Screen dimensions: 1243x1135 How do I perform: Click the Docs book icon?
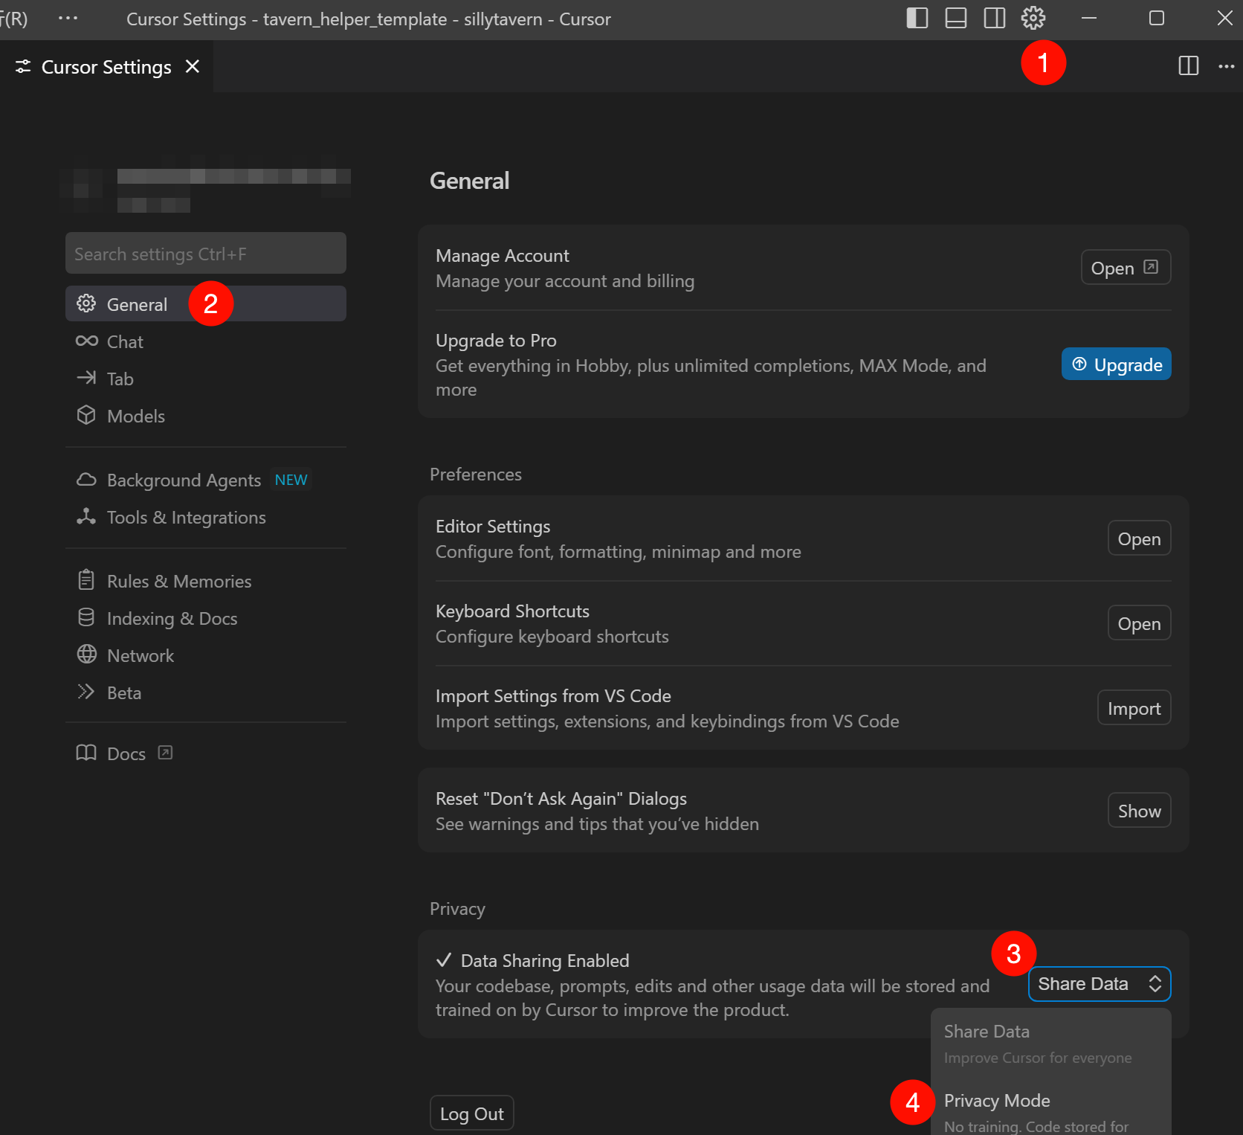pos(86,753)
